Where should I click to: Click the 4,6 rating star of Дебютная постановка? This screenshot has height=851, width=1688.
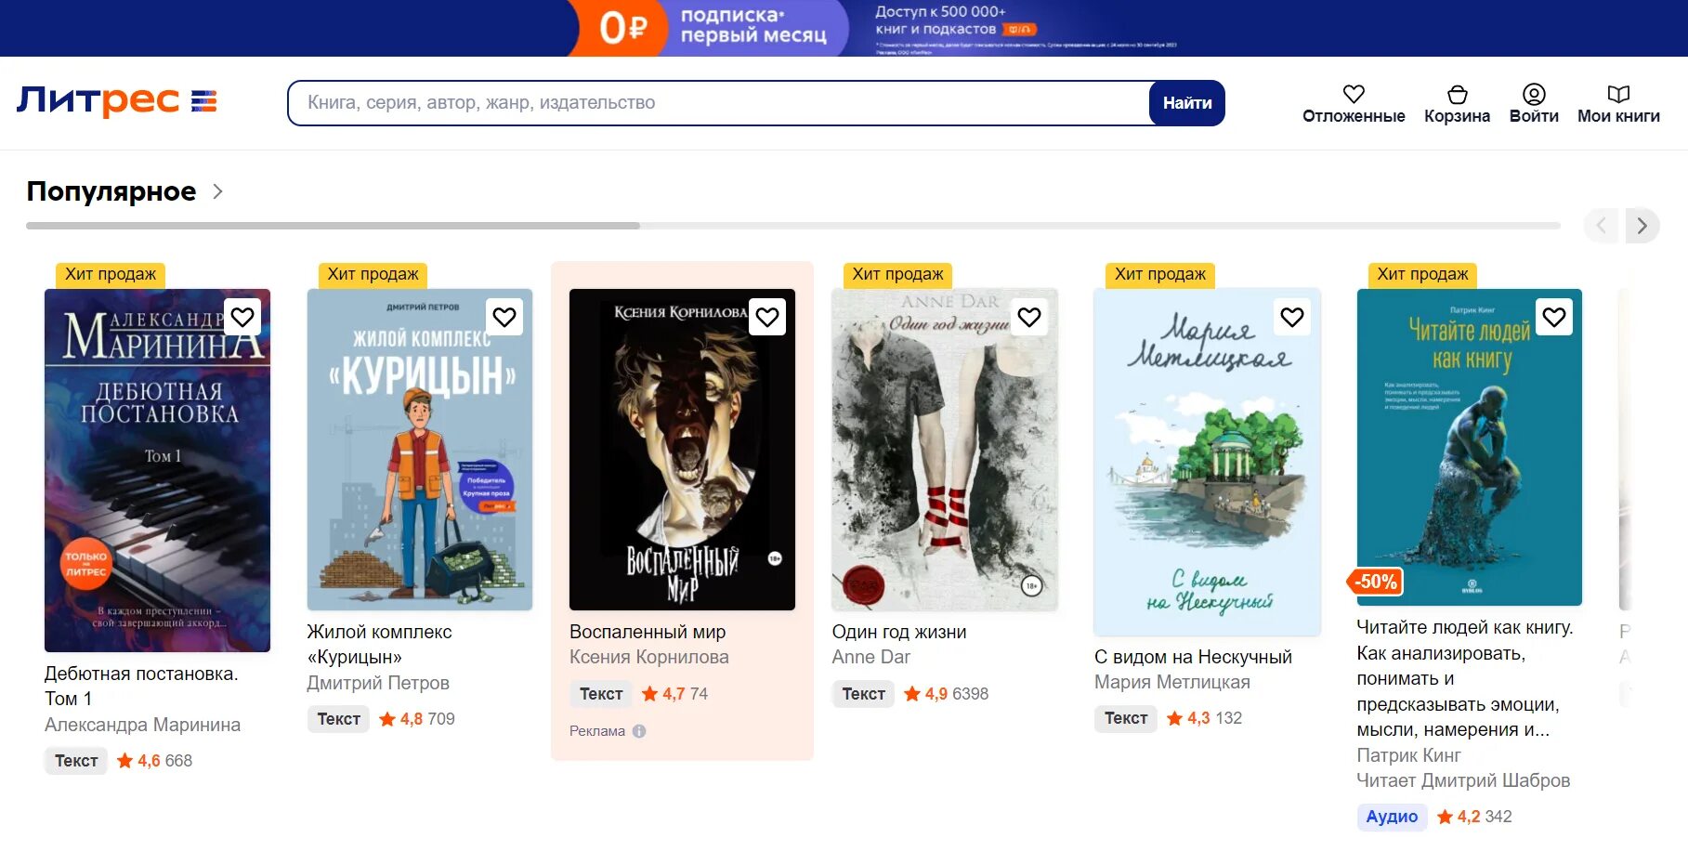click(125, 761)
